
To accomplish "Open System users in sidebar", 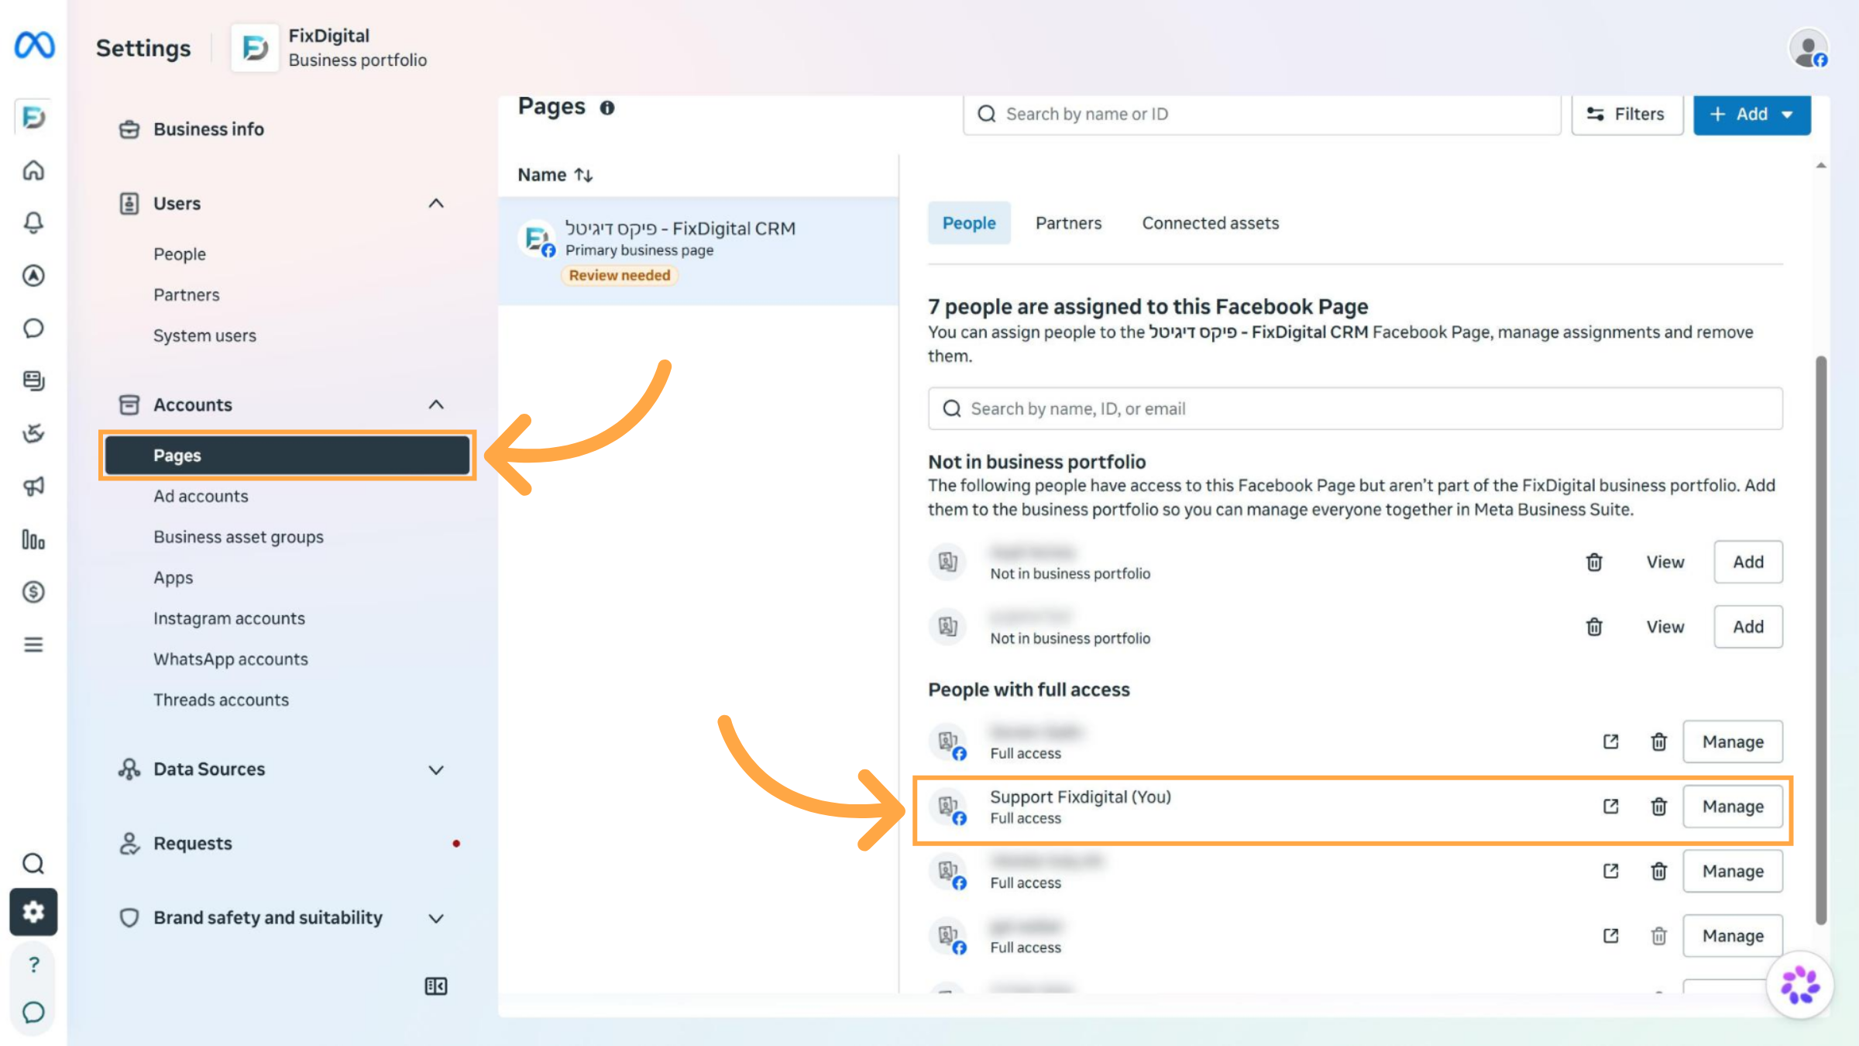I will click(204, 335).
